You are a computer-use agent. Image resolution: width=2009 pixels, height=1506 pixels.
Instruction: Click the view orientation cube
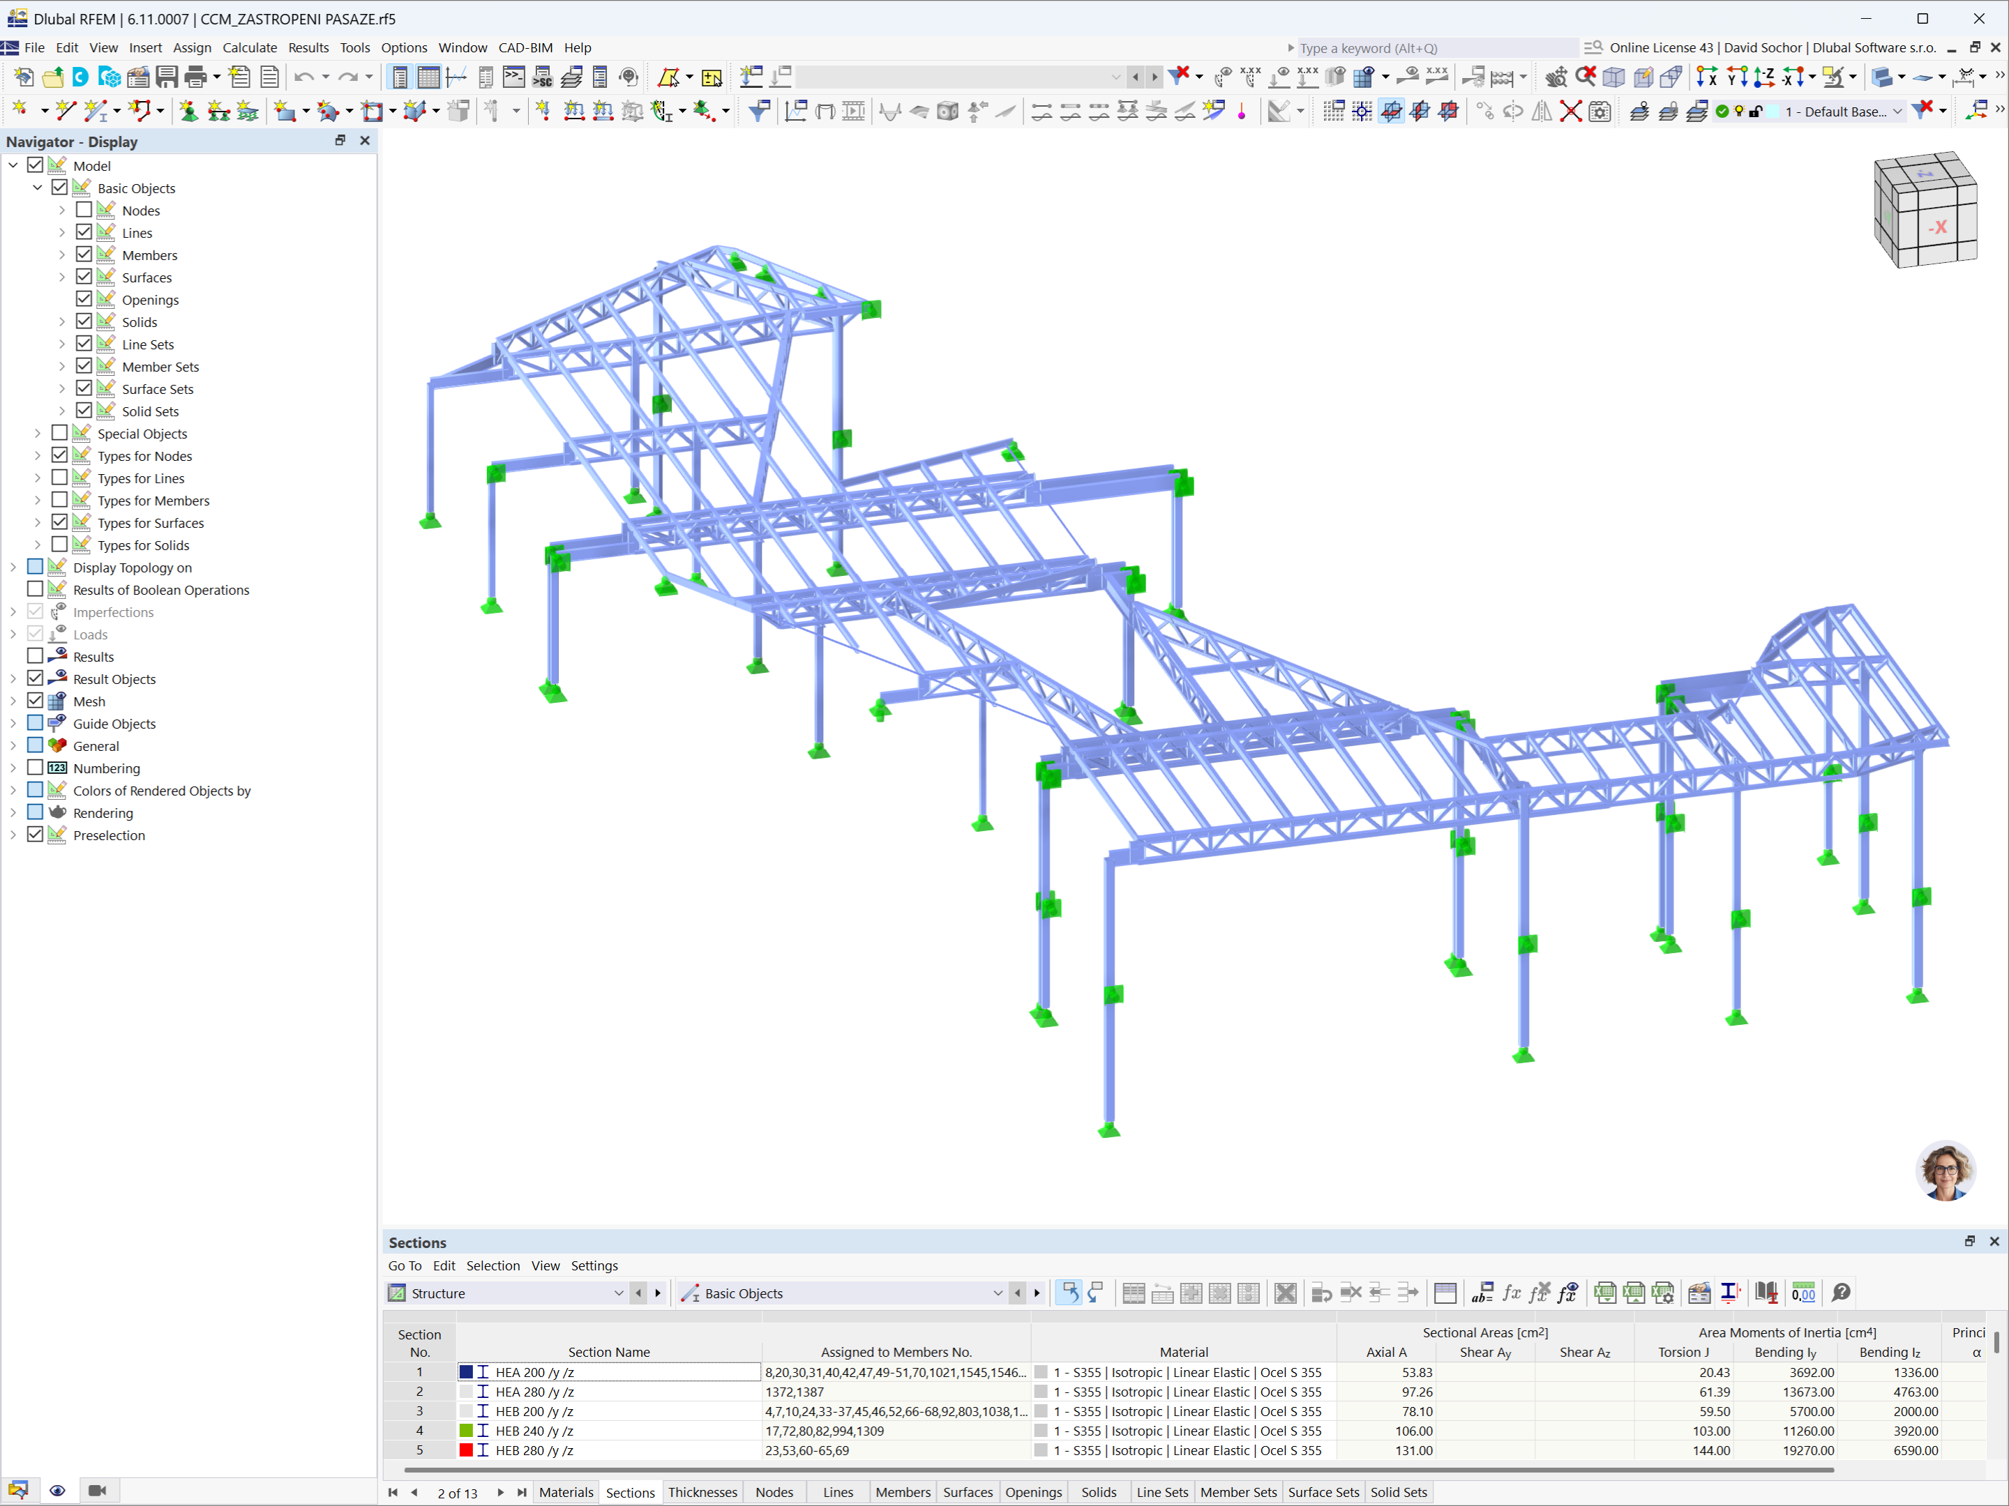pos(1925,210)
